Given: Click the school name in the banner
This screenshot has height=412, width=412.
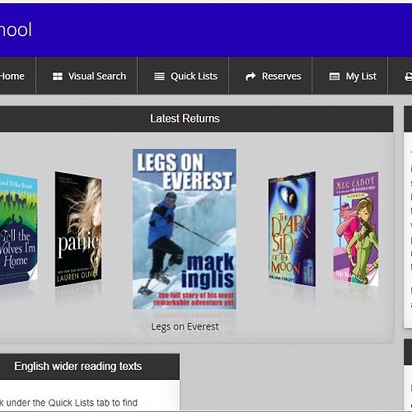Looking at the screenshot, I should [16, 30].
